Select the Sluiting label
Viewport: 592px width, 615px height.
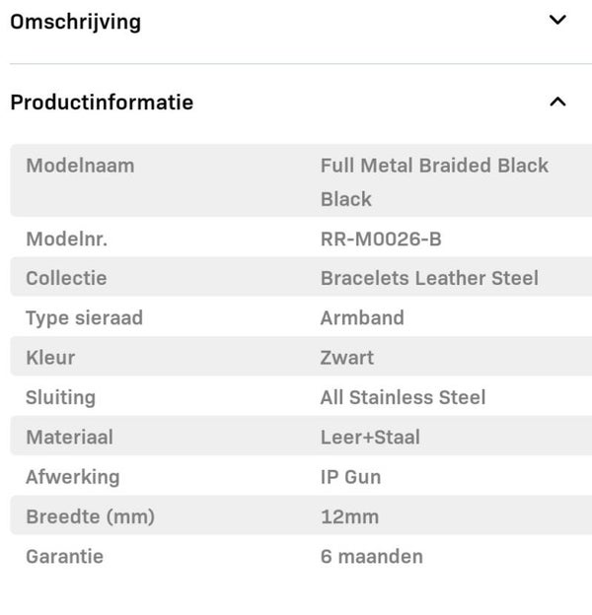click(60, 397)
